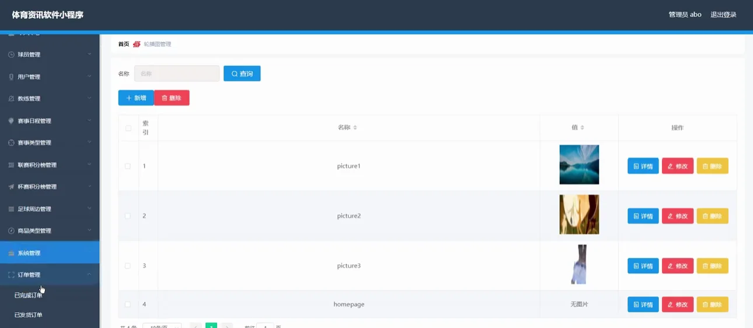The width and height of the screenshot is (753, 328).
Task: Tick the checkbox for row picture2
Action: [128, 216]
